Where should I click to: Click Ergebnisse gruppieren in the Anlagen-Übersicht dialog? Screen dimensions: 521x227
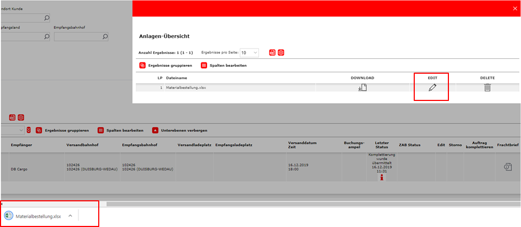[x=165, y=66]
